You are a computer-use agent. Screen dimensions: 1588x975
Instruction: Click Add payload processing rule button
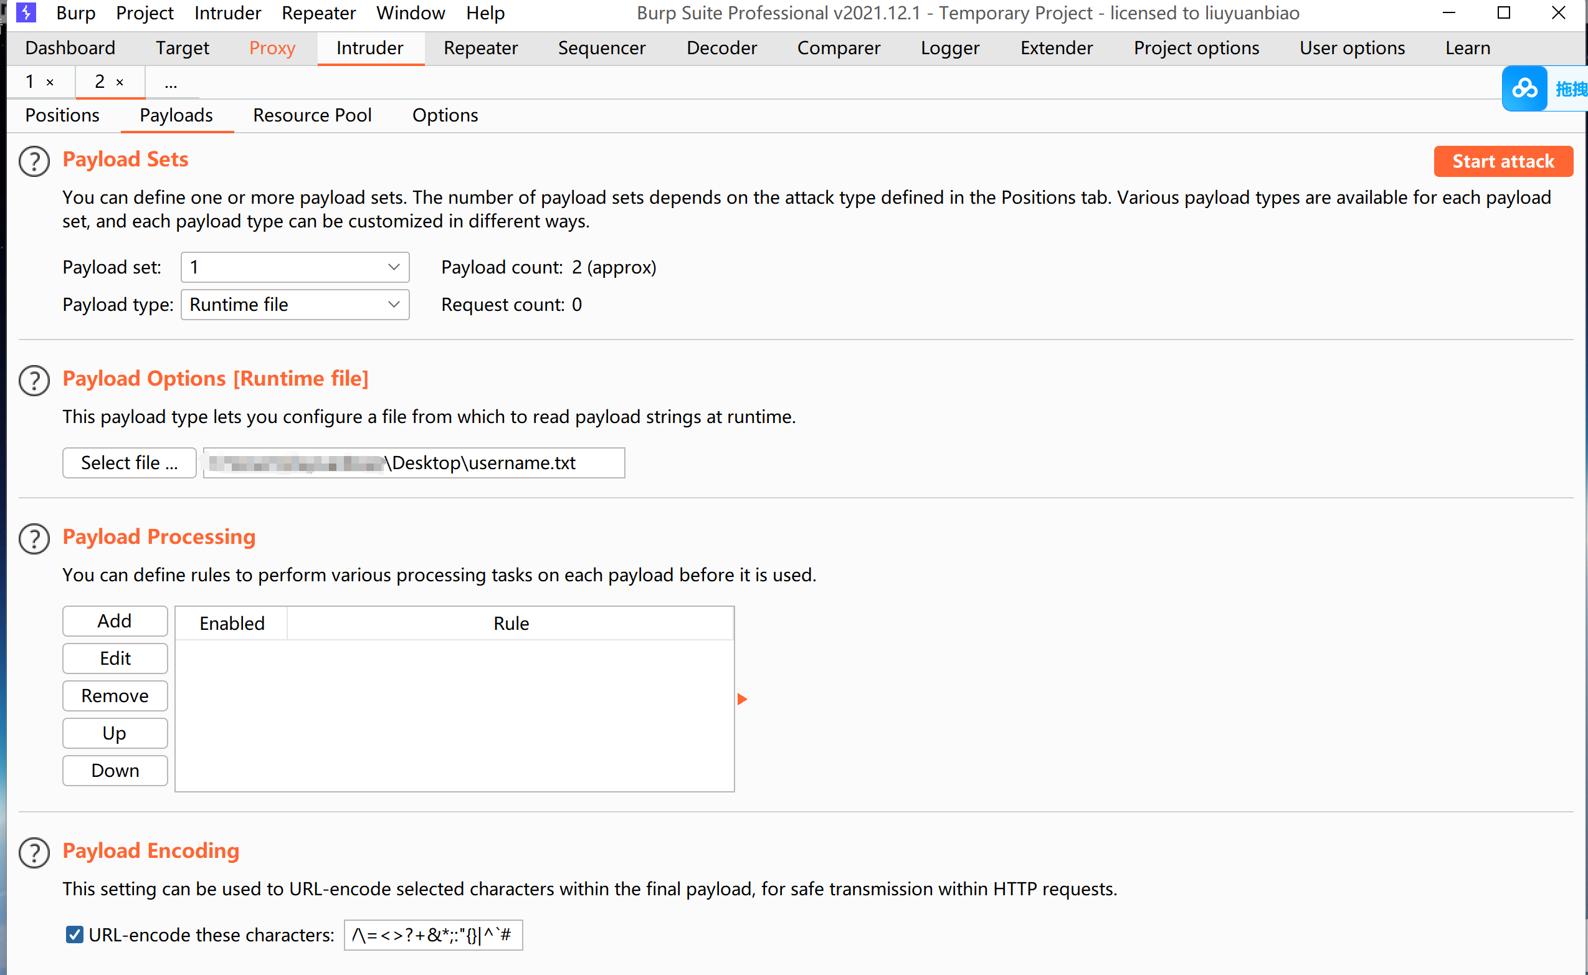tap(115, 621)
